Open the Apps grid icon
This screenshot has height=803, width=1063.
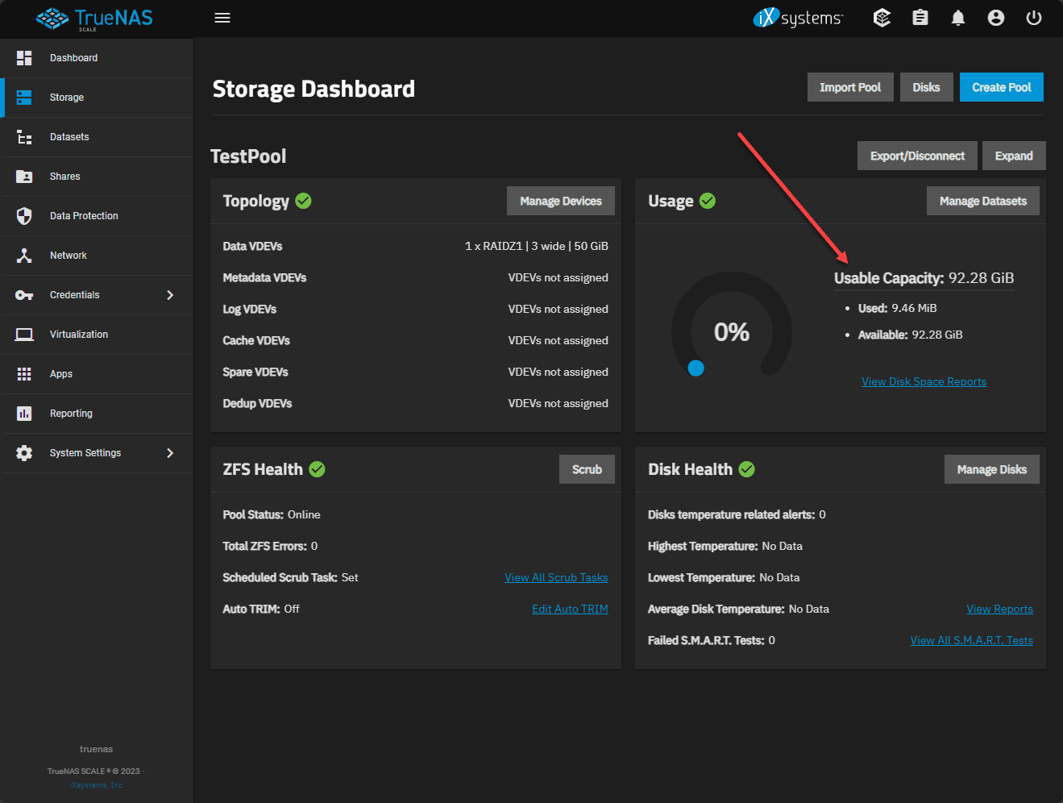[x=23, y=373]
